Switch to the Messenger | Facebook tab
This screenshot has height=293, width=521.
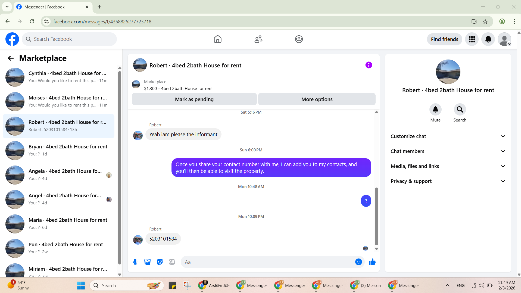(53, 7)
